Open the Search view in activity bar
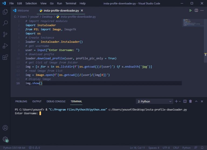 pos(5,23)
